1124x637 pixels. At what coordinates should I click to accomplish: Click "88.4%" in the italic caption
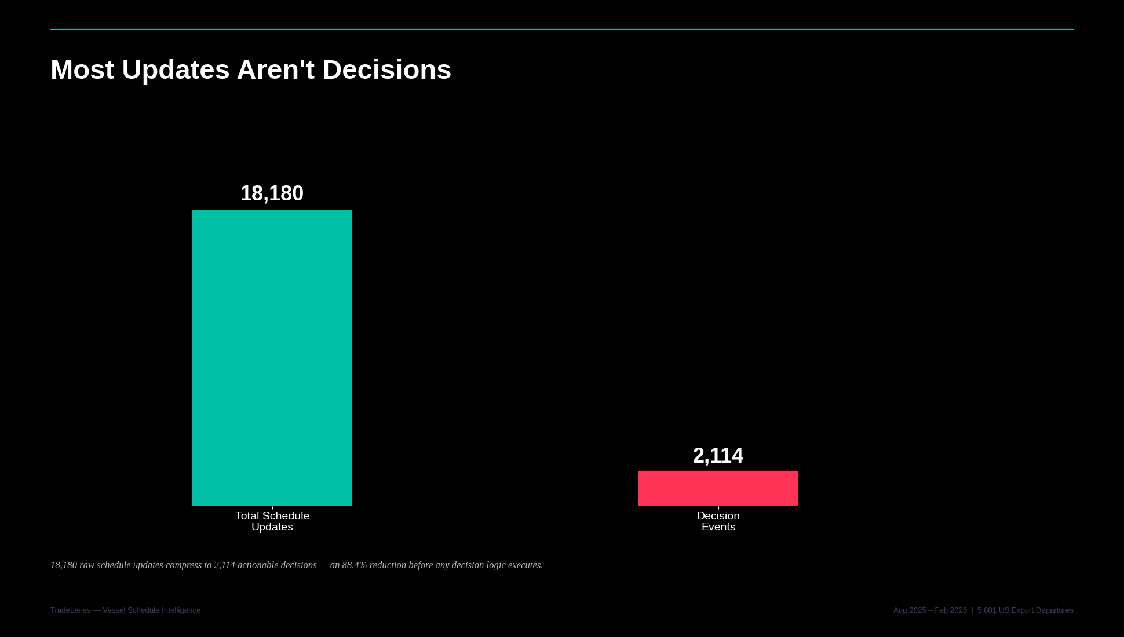pos(354,565)
